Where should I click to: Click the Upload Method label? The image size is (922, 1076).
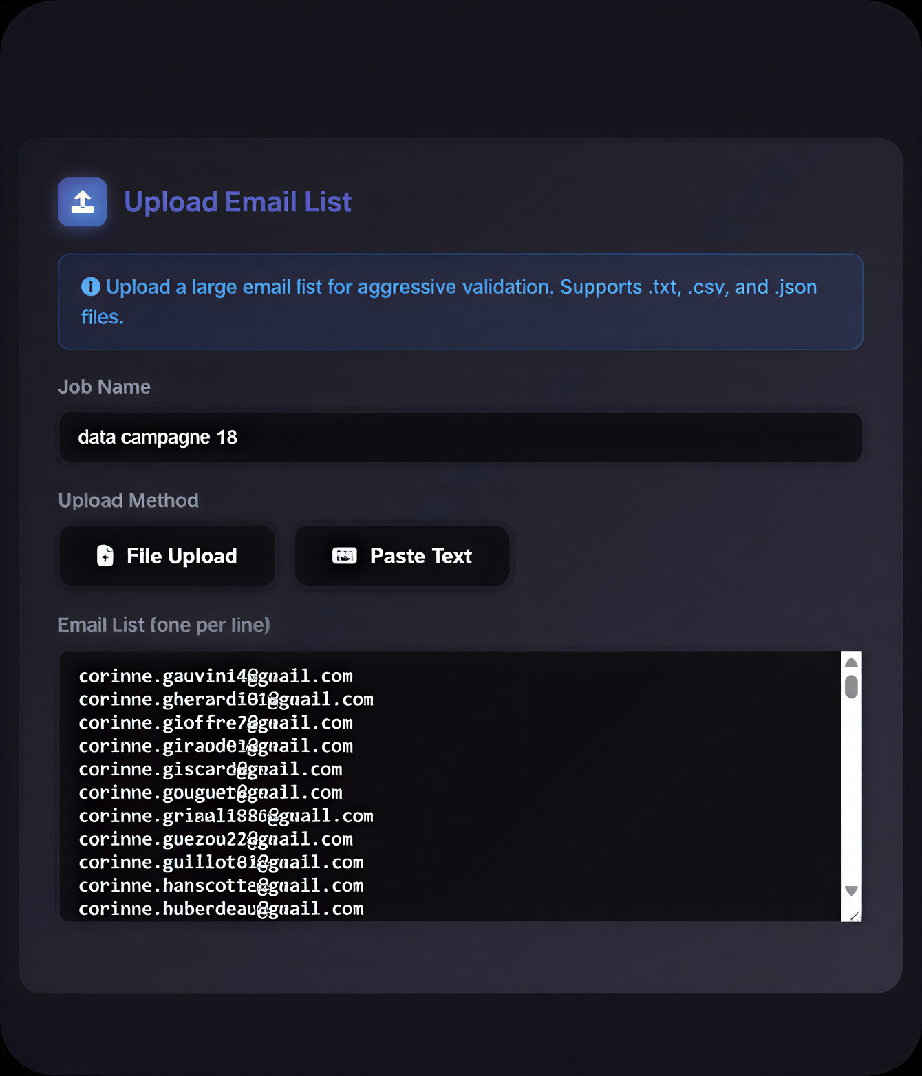[x=128, y=500]
